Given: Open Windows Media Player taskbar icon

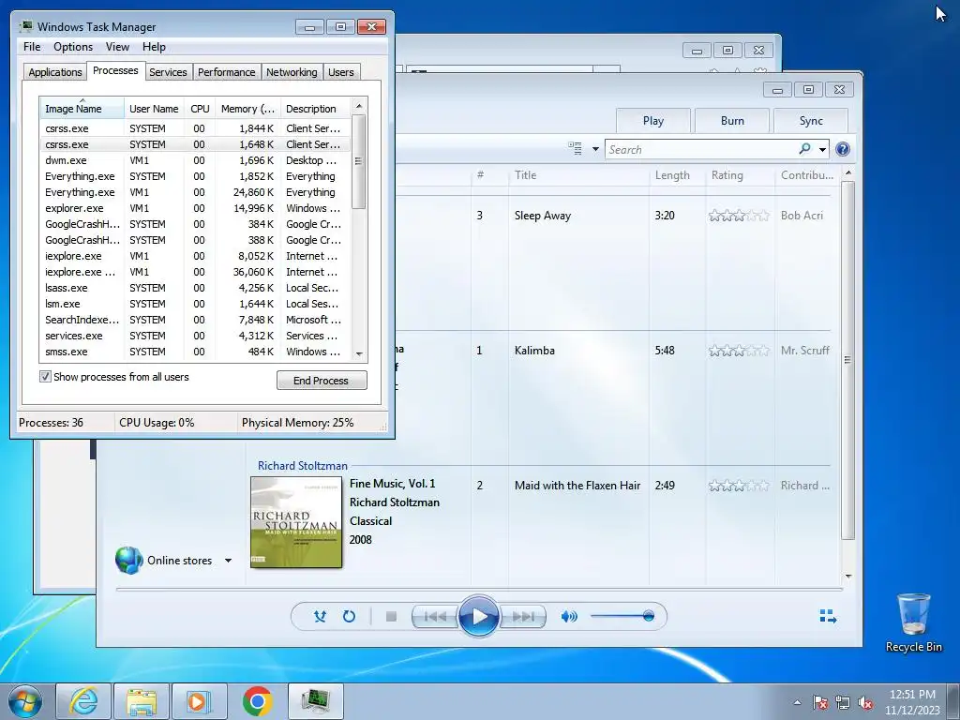Looking at the screenshot, I should click(x=199, y=701).
